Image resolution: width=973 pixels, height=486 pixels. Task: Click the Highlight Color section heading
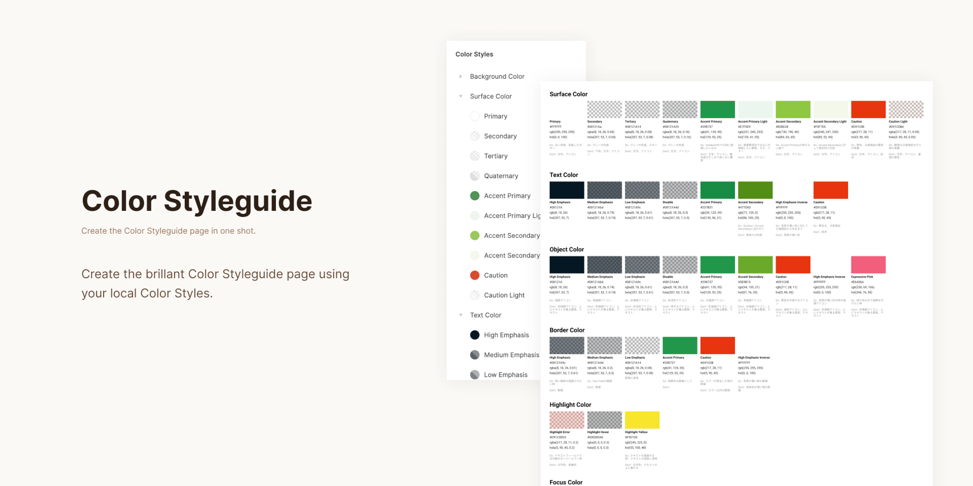570,404
